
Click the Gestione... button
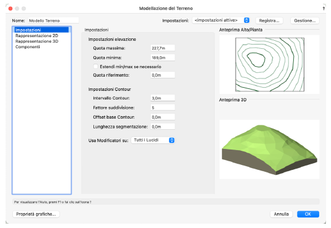(x=305, y=20)
